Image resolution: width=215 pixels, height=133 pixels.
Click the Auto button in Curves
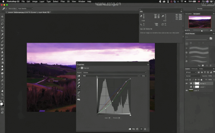[x=144, y=76]
